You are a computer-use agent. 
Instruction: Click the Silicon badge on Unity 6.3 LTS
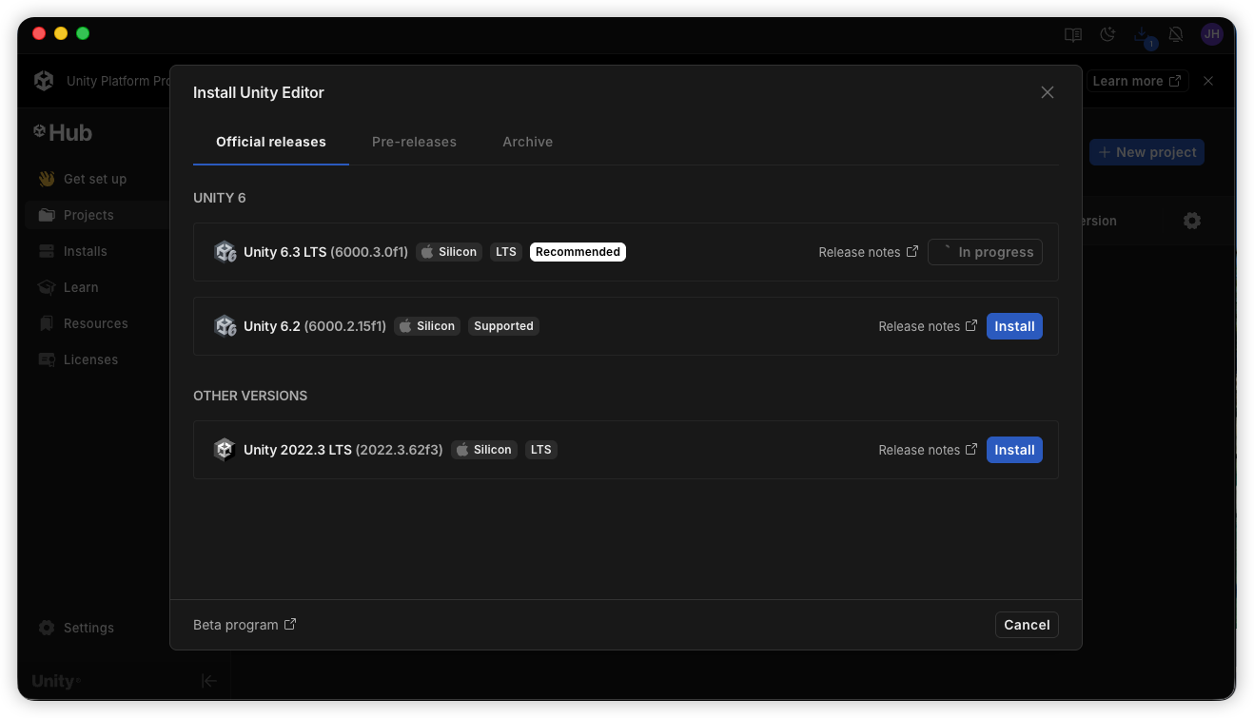pyautogui.click(x=449, y=252)
